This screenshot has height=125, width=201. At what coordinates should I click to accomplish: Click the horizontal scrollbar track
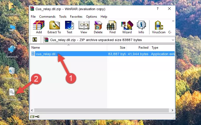(101, 110)
